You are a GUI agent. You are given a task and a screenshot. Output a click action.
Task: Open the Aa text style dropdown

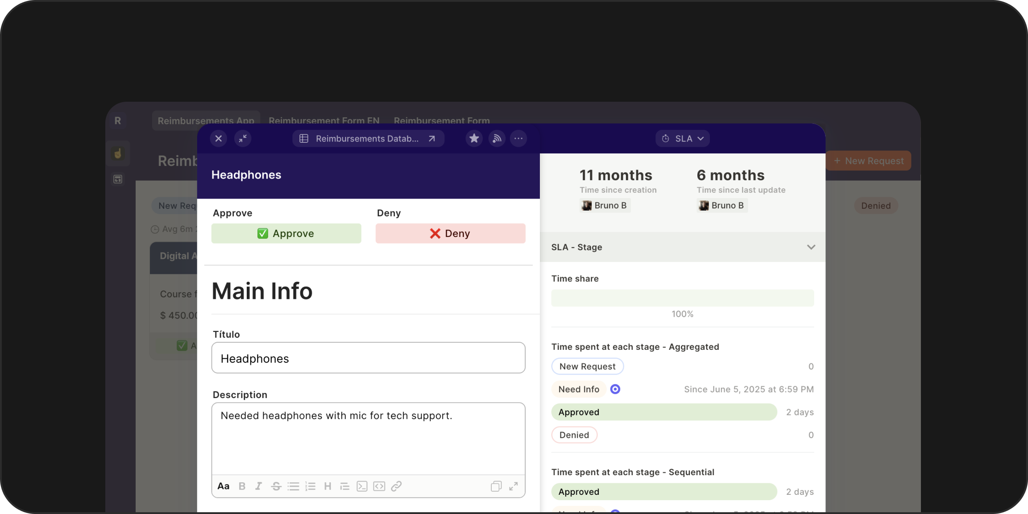pyautogui.click(x=223, y=486)
